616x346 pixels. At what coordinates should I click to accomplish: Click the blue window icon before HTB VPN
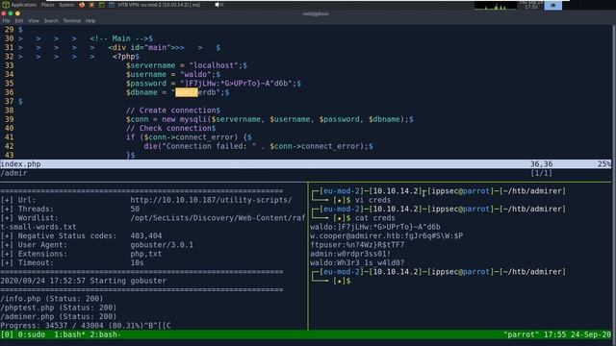click(x=112, y=5)
